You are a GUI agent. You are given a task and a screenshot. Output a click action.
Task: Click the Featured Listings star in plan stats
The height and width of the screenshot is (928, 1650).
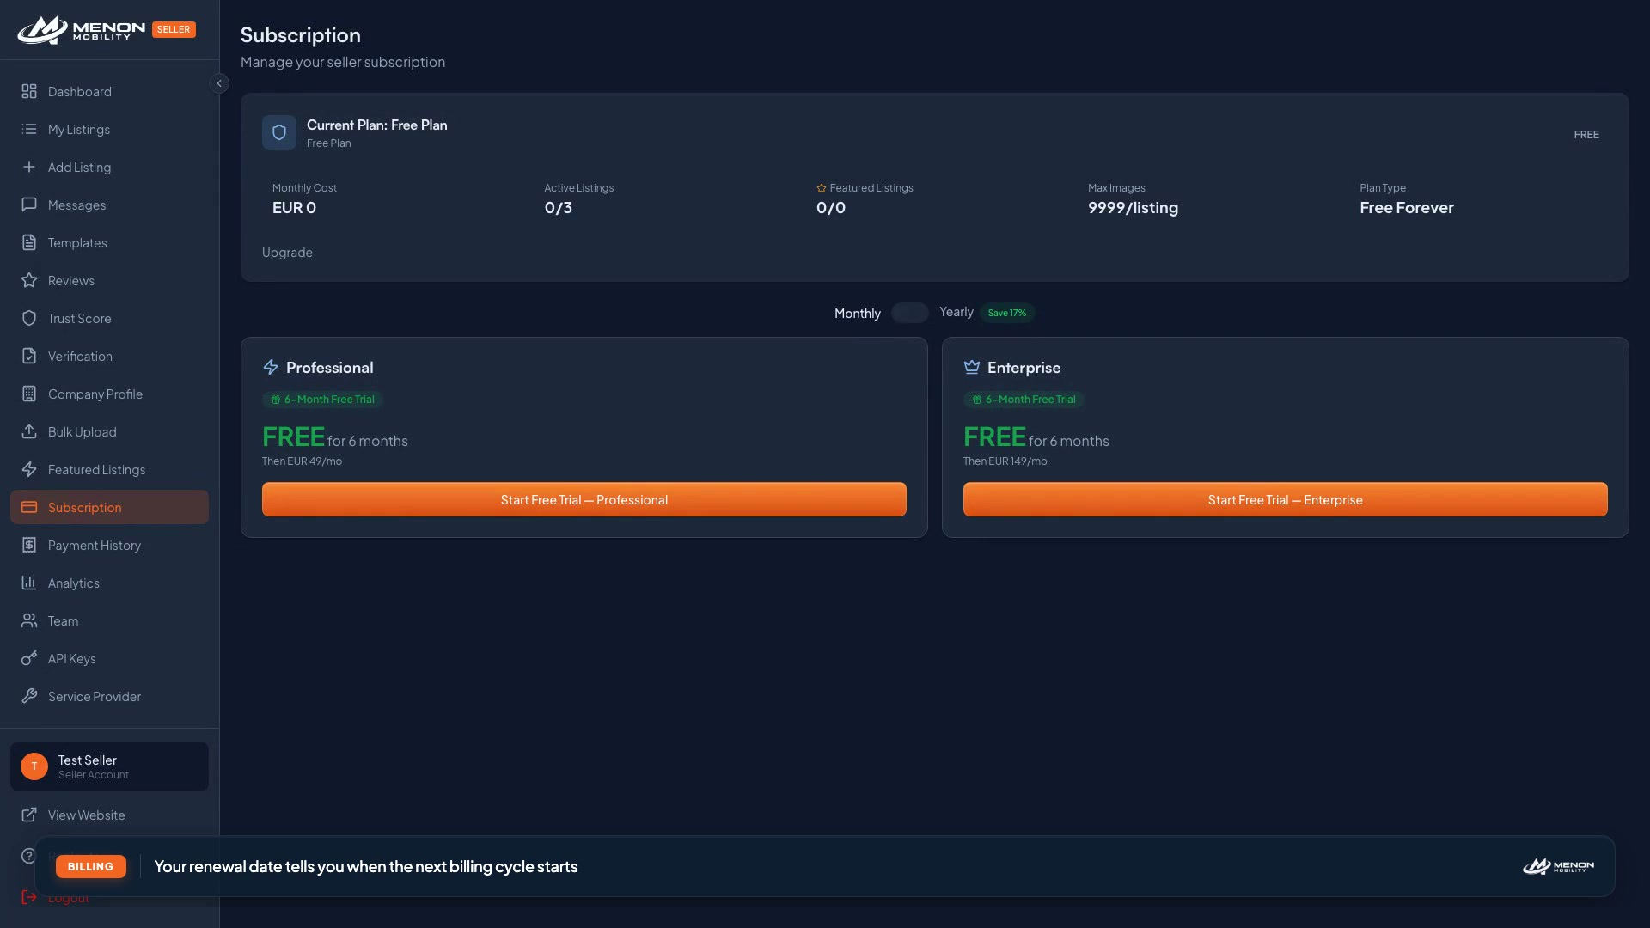[822, 188]
